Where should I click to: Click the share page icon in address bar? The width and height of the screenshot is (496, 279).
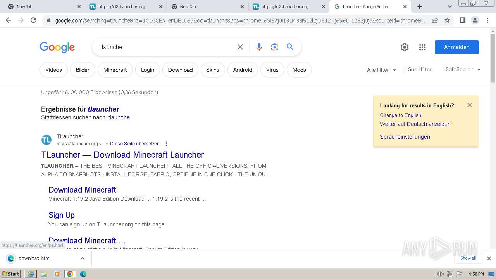(435, 20)
